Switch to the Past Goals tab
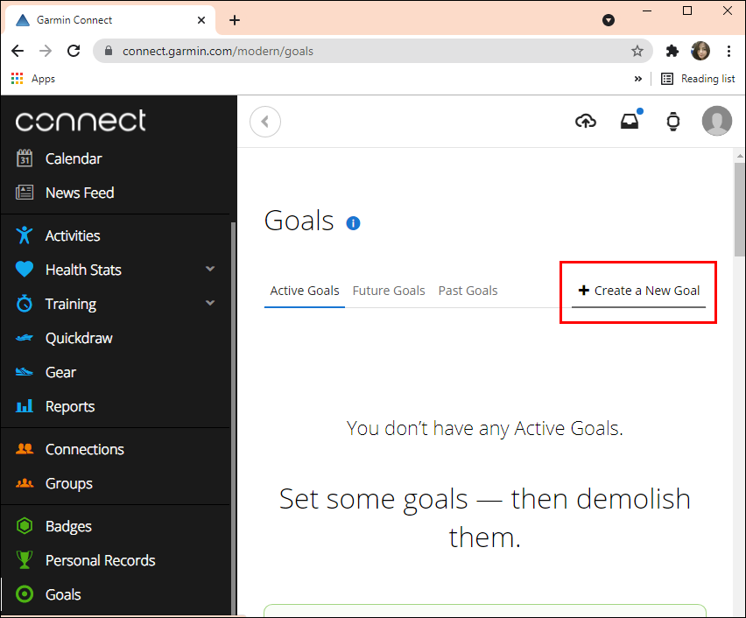This screenshot has height=618, width=746. click(x=468, y=291)
